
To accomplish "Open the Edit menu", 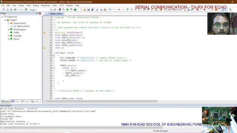I will [8, 6].
